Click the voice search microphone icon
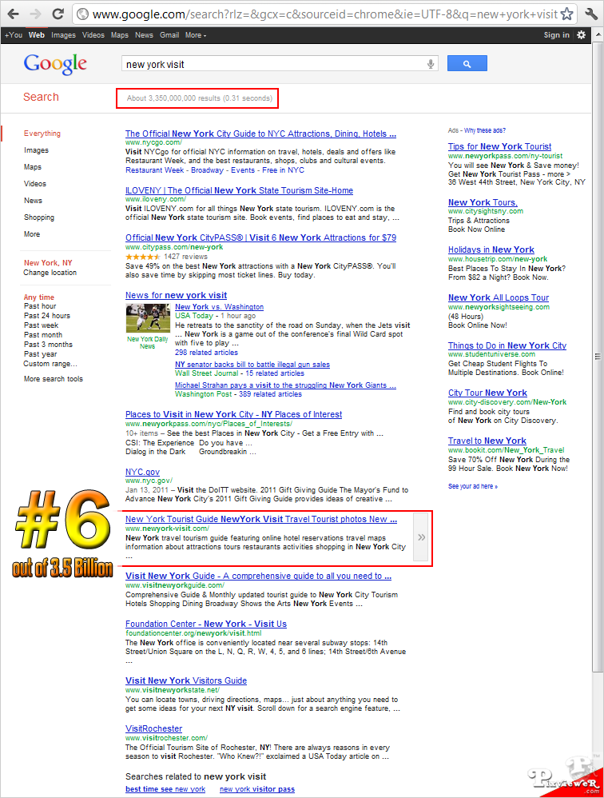Viewport: 604px width, 798px height. (431, 64)
